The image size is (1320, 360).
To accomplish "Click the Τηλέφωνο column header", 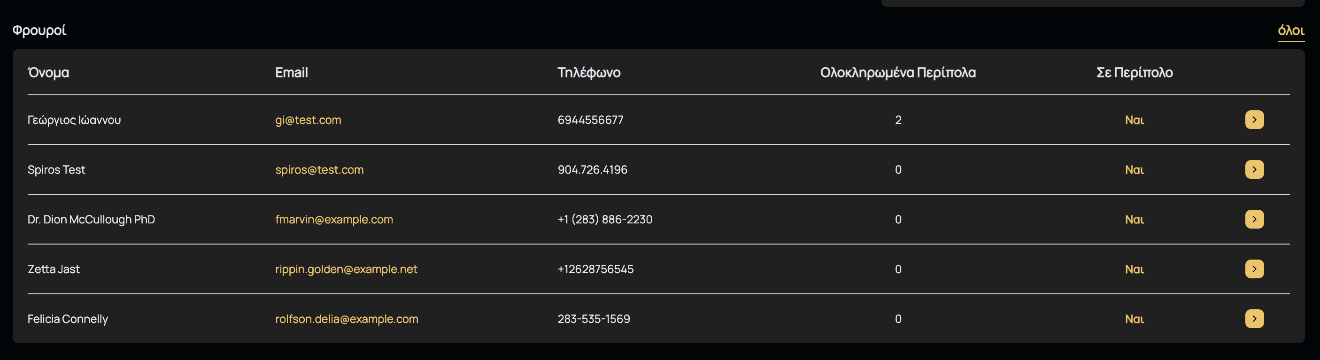I will coord(589,72).
